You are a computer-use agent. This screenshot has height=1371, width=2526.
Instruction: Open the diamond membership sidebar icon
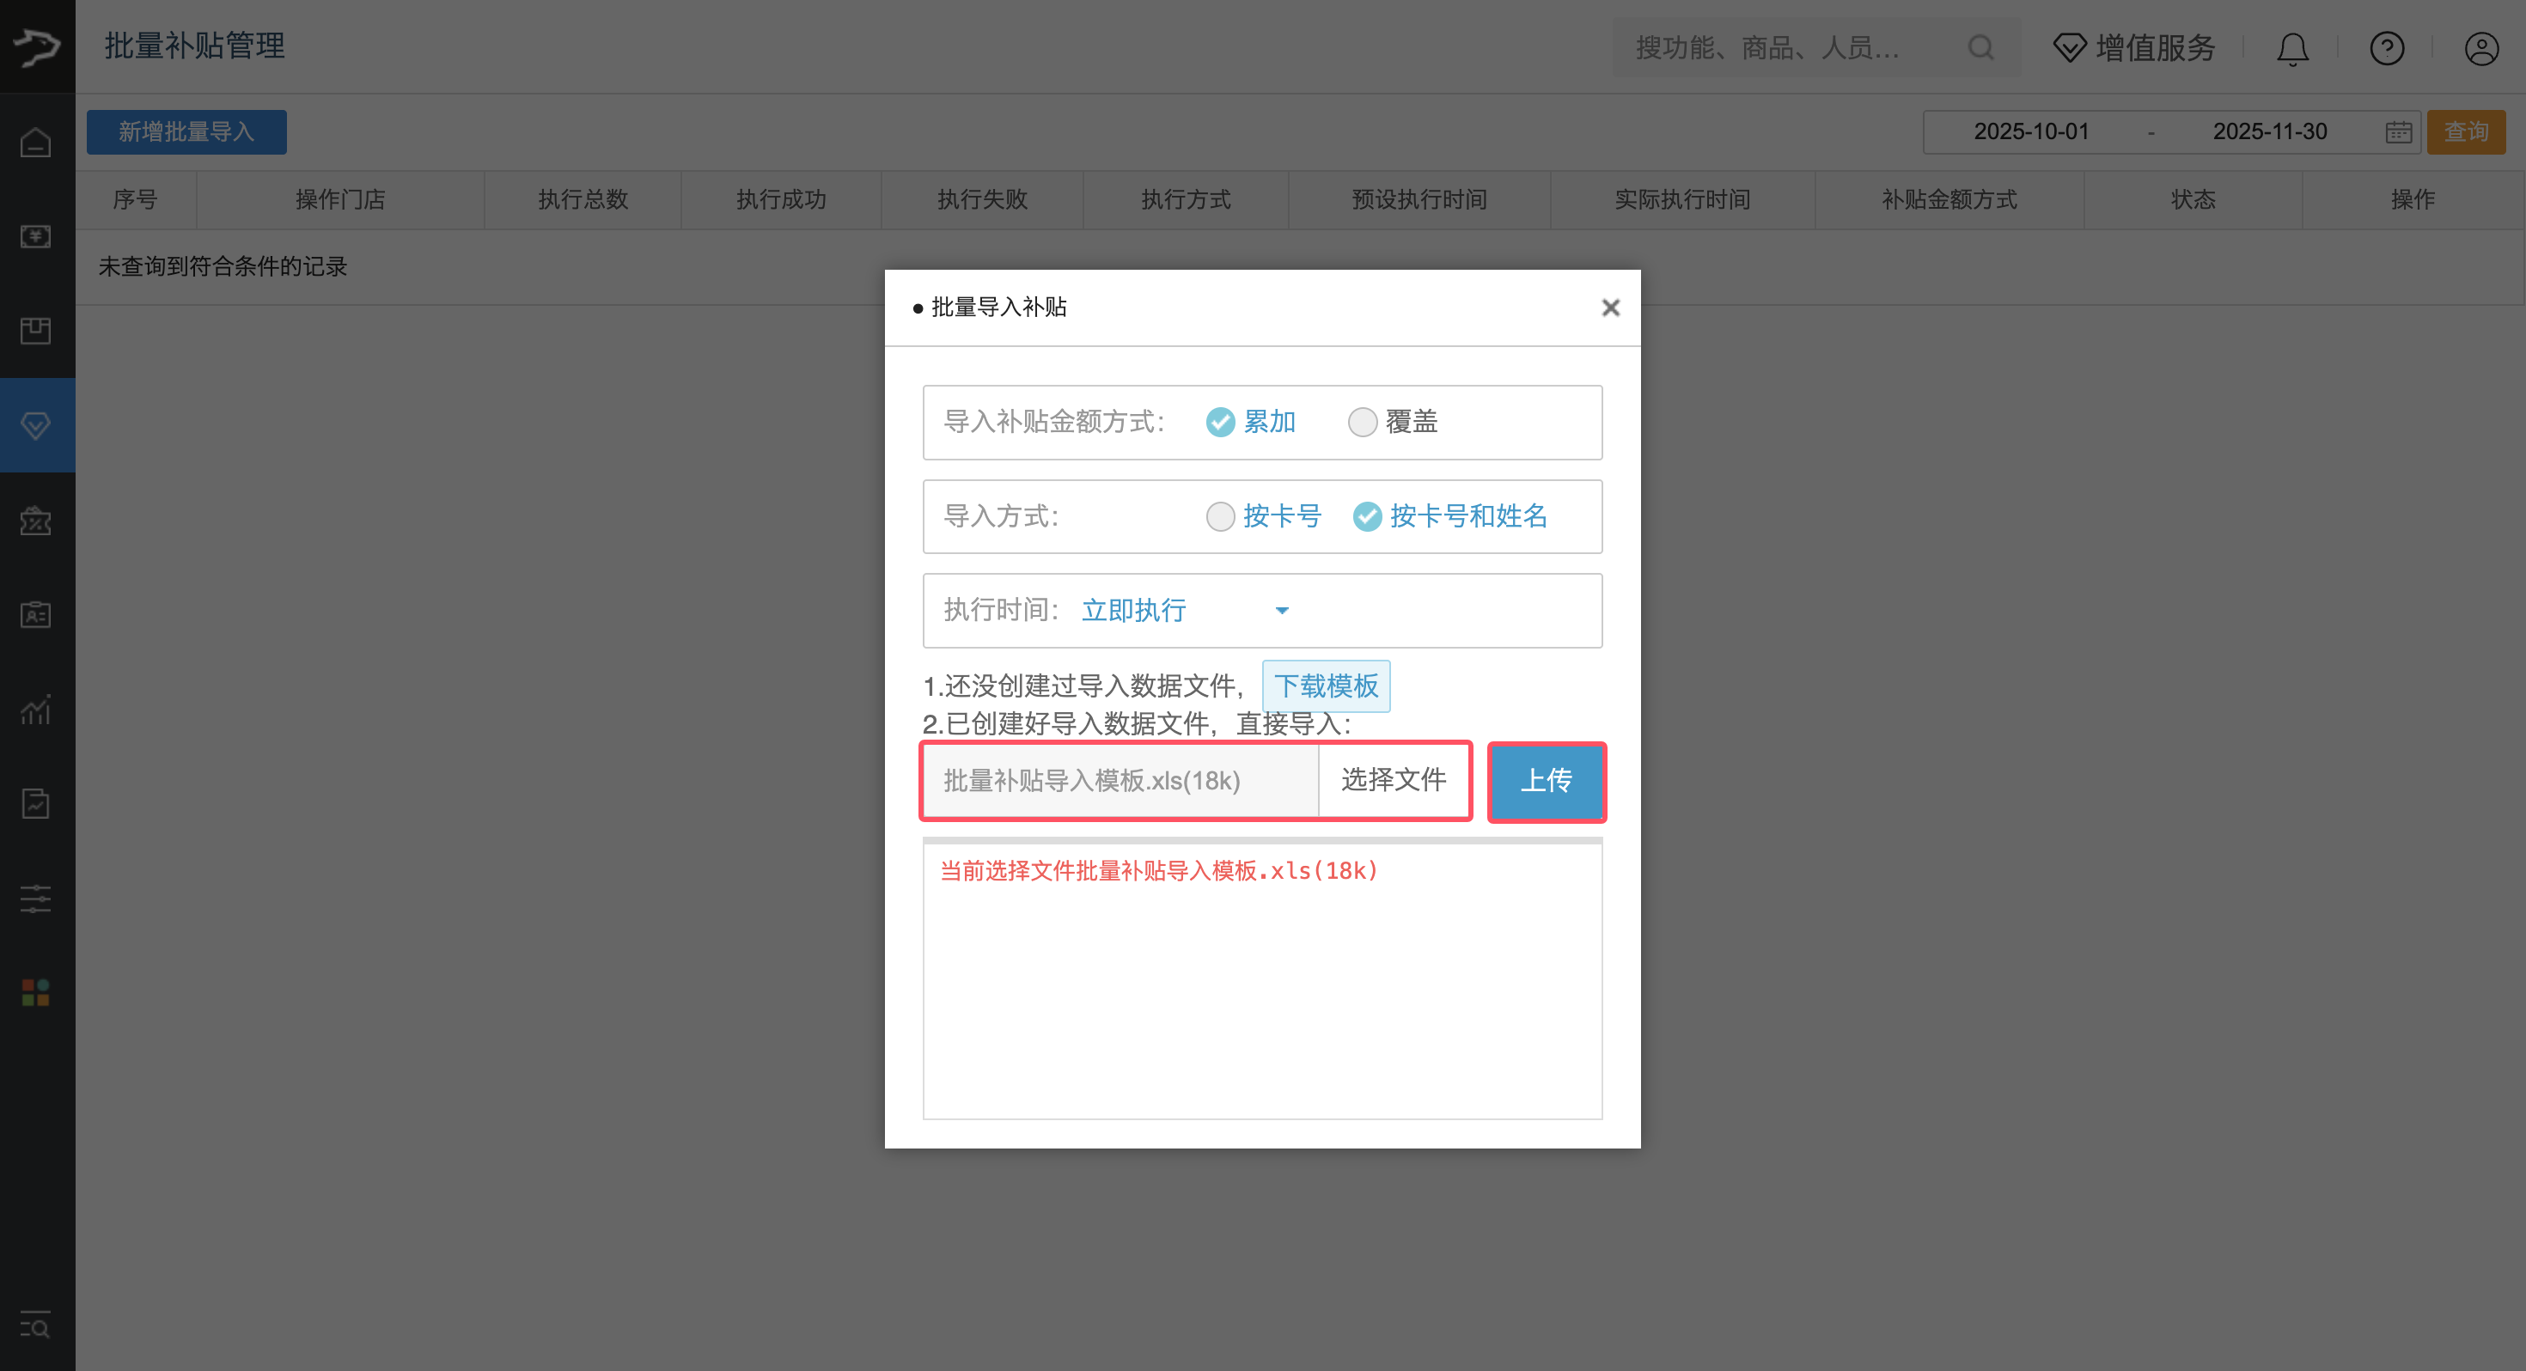pyautogui.click(x=36, y=425)
